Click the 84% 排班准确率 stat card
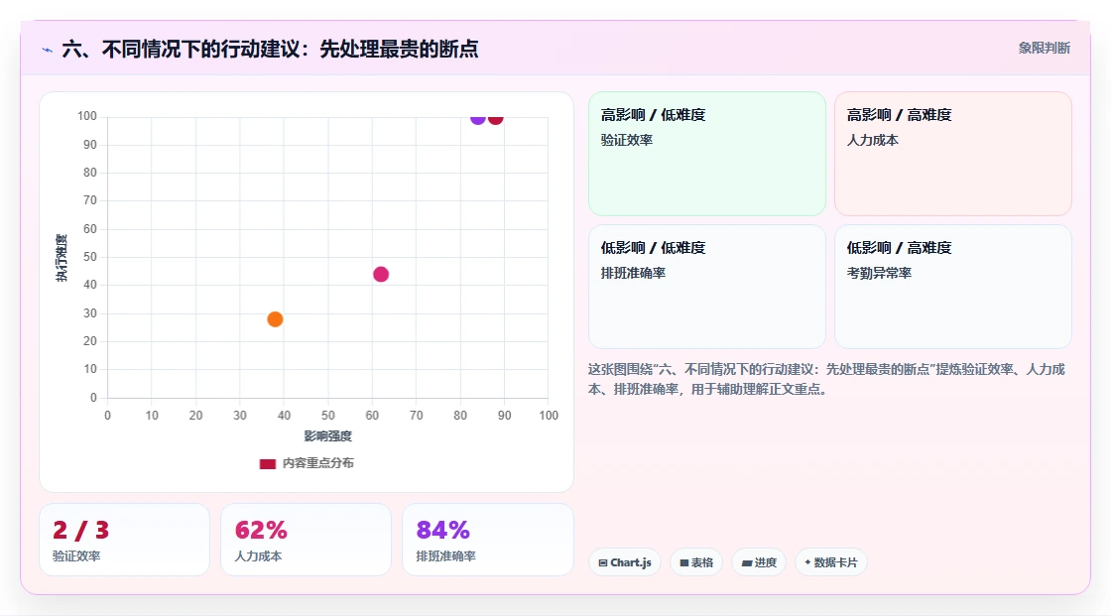Image resolution: width=1111 pixels, height=616 pixels. 487,540
